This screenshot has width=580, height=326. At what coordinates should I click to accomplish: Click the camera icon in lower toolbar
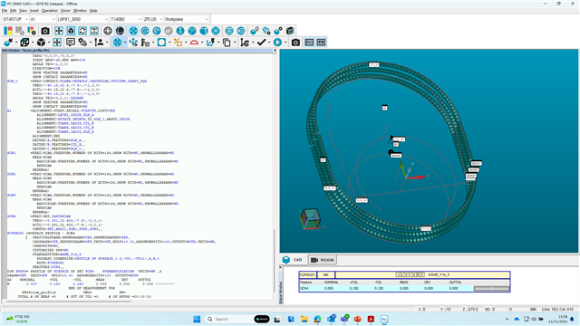pos(295,43)
